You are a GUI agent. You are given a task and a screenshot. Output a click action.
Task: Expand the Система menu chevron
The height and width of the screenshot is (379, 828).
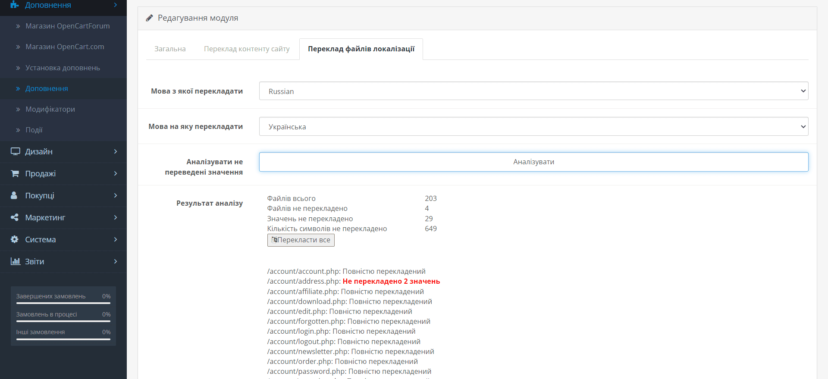tap(116, 239)
